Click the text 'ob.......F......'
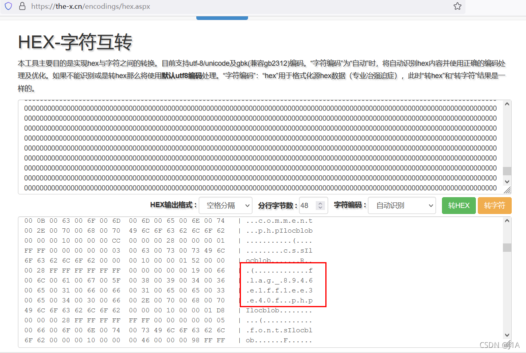 [279, 340]
